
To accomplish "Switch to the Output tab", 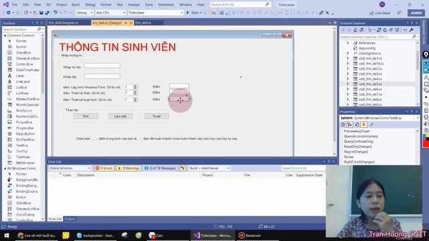I will (x=70, y=219).
